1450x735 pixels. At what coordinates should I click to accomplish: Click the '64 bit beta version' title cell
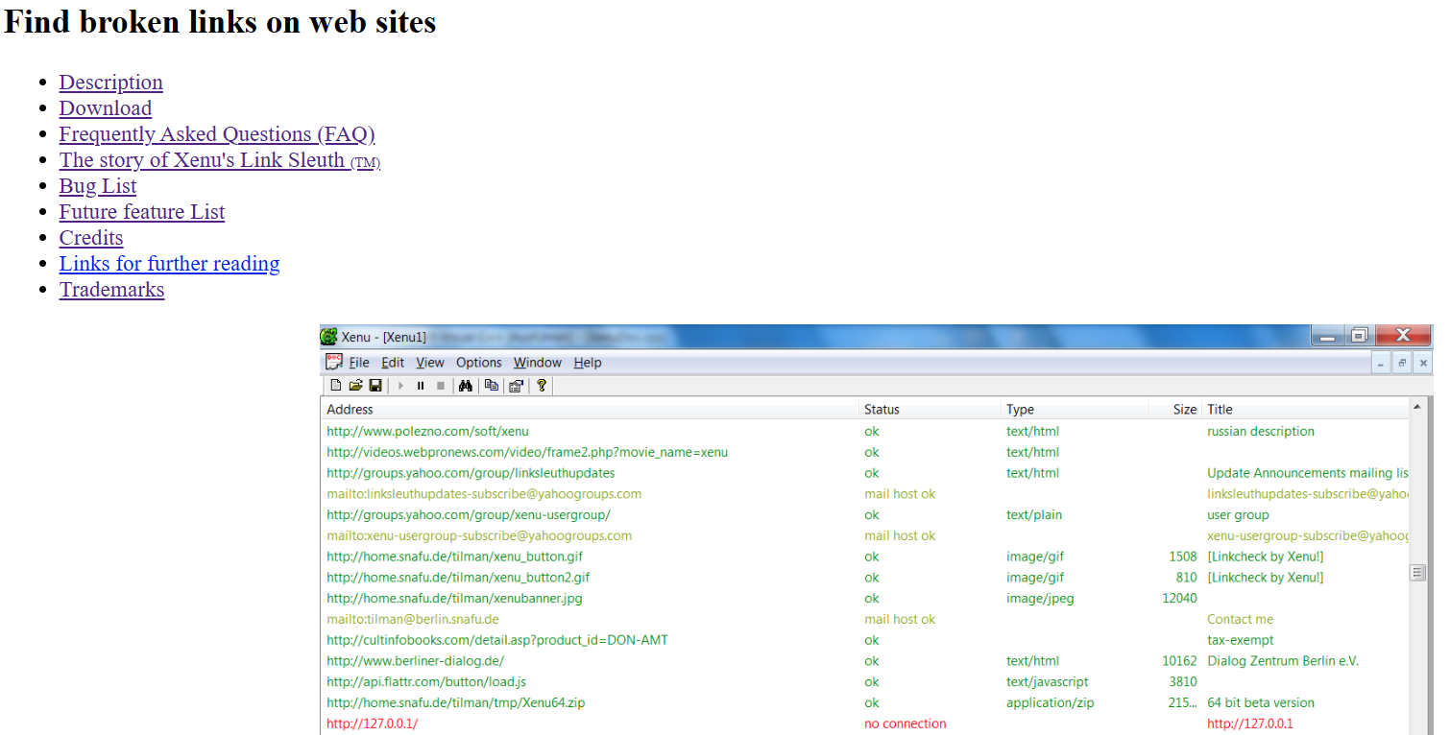(1261, 703)
